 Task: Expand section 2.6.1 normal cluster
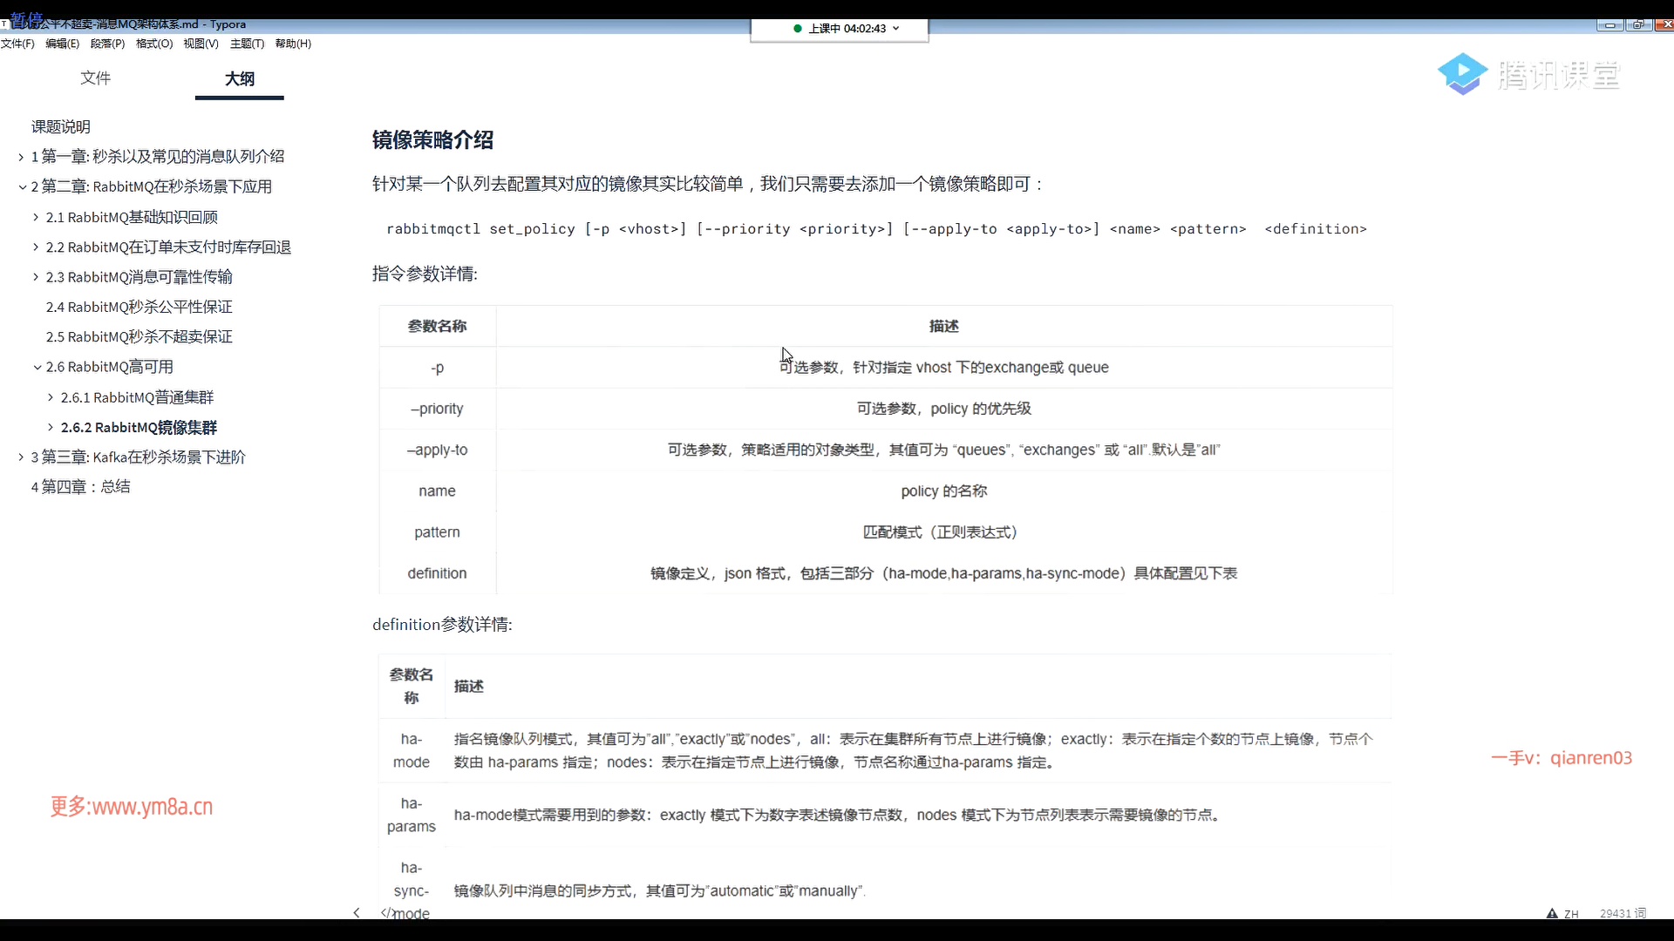click(51, 397)
